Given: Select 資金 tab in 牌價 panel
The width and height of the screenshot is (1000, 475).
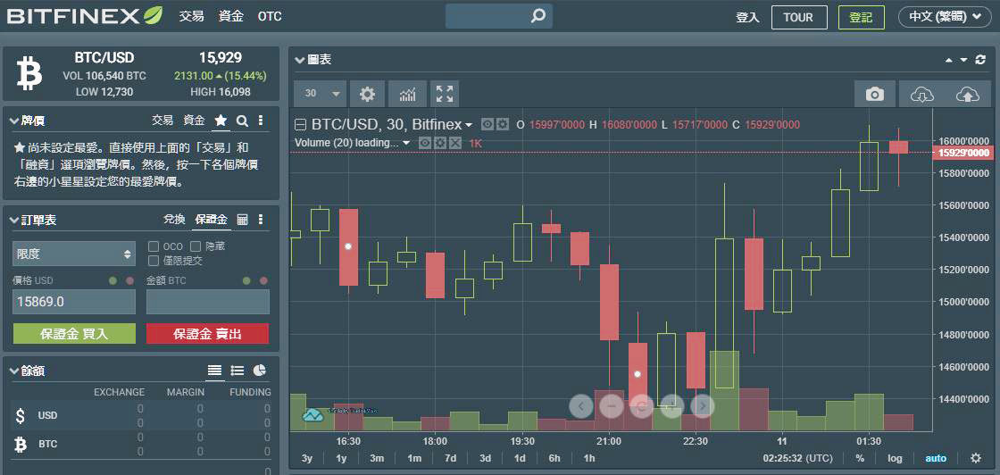Looking at the screenshot, I should (x=194, y=120).
